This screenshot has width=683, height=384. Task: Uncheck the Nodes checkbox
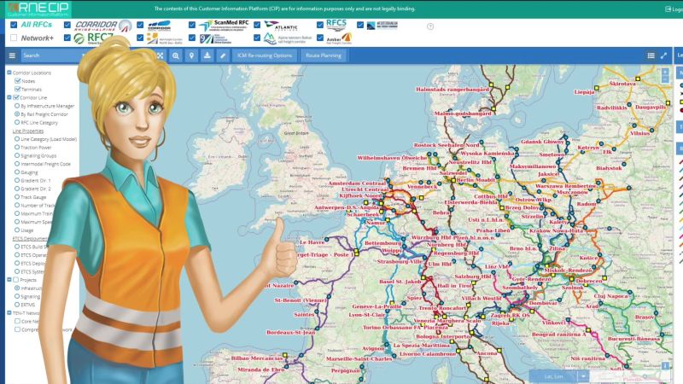[x=17, y=81]
